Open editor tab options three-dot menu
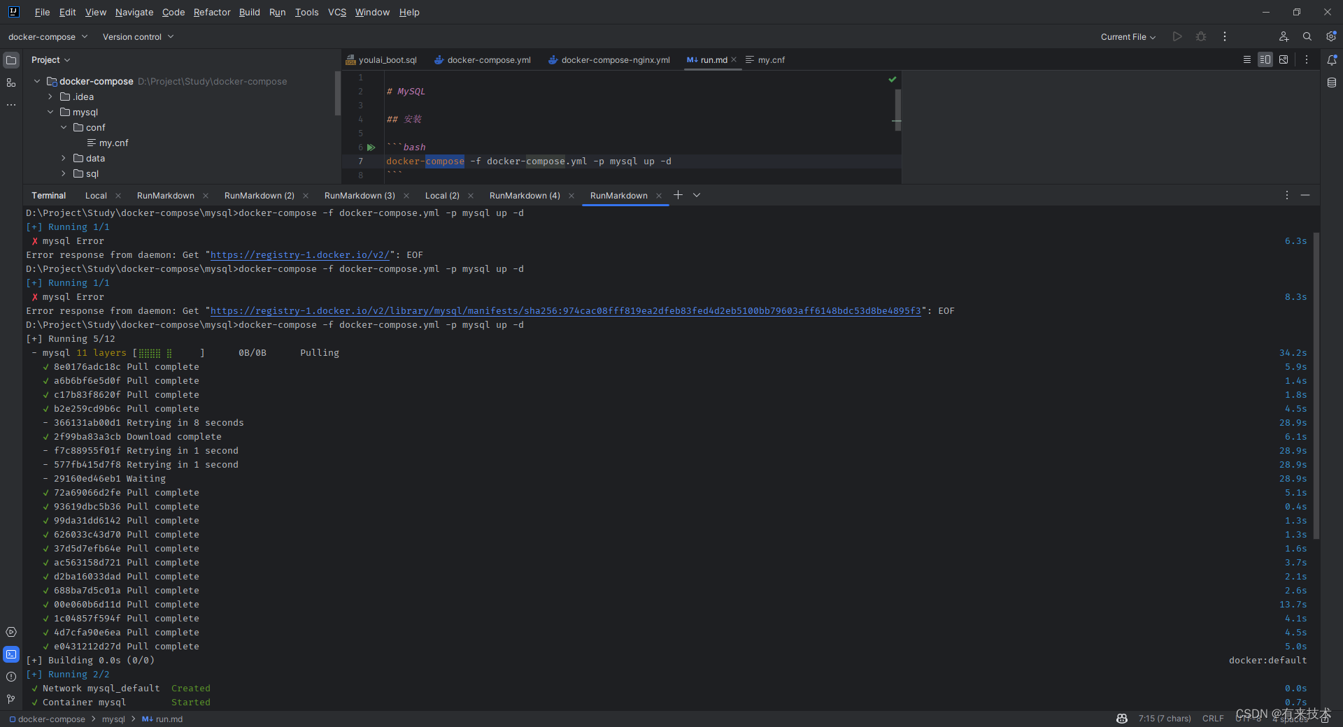The width and height of the screenshot is (1343, 727). point(1306,59)
